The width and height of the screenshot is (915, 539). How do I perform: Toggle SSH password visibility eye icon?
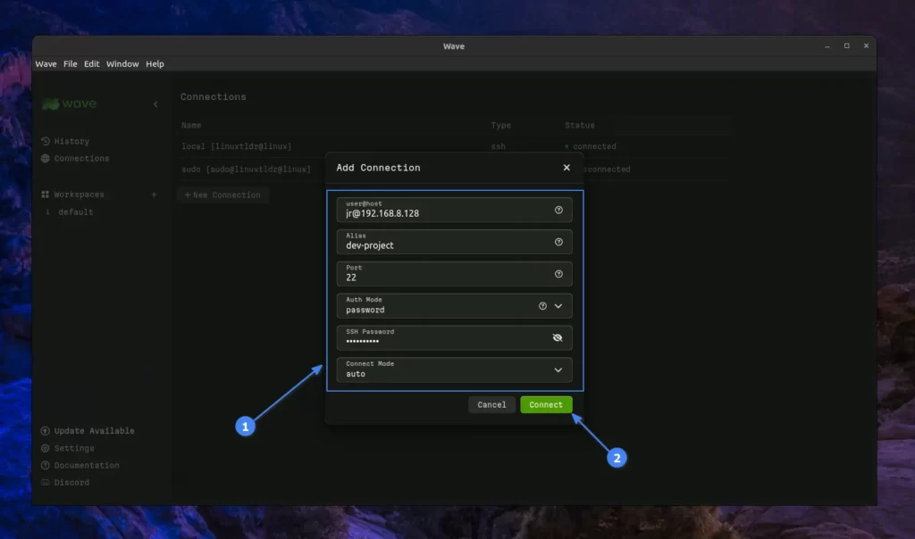[x=558, y=338]
